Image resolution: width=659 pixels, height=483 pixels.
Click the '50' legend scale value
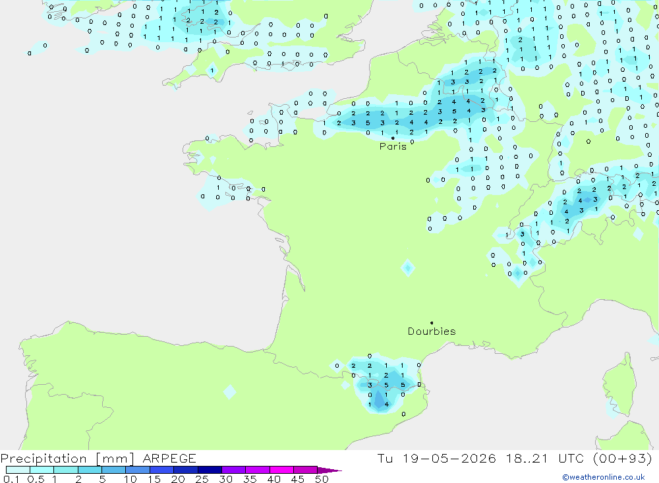point(322,479)
